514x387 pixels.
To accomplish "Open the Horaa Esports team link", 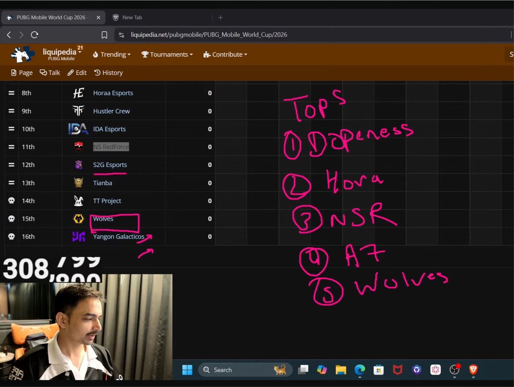I will (113, 93).
